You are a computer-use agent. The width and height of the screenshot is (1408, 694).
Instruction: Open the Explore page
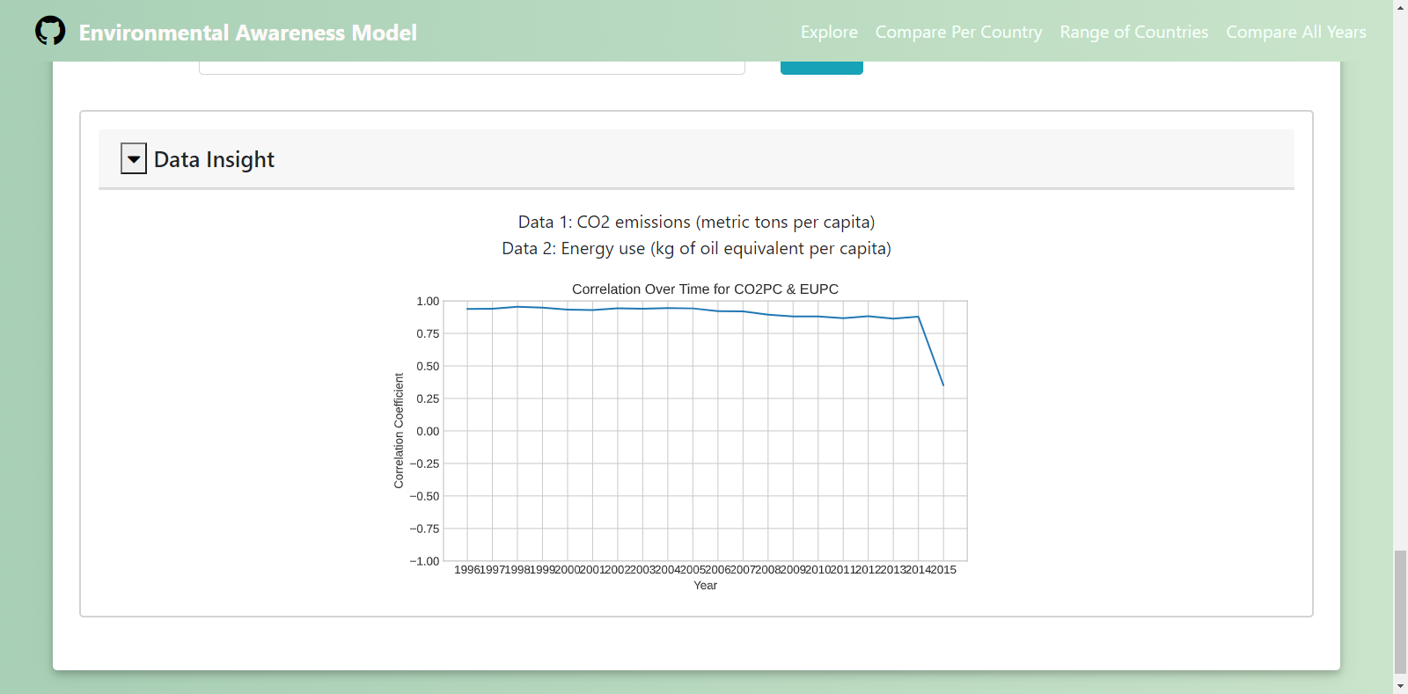click(828, 33)
